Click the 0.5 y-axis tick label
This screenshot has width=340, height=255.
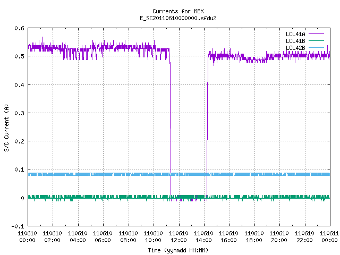pos(19,56)
